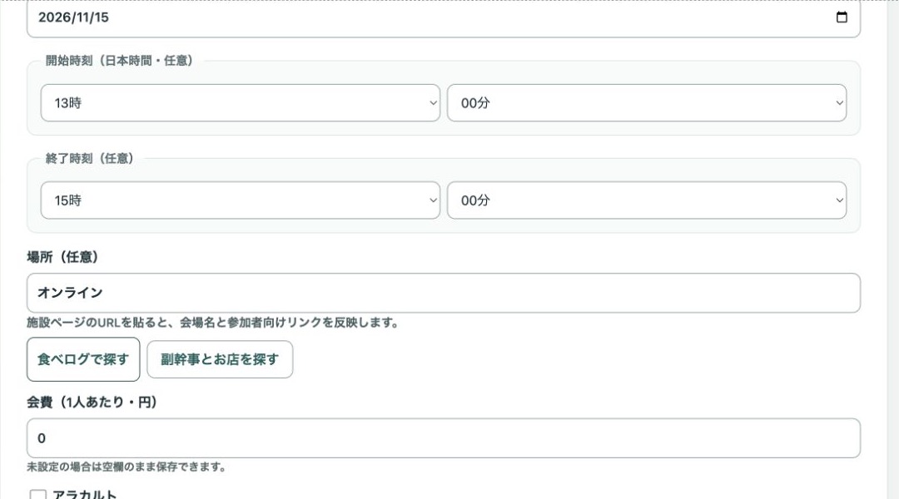Click the 終了時刻(任意) legend text
This screenshot has height=499, width=899.
tap(89, 159)
